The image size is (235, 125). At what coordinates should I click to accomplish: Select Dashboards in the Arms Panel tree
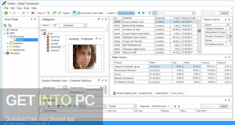click(x=19, y=50)
